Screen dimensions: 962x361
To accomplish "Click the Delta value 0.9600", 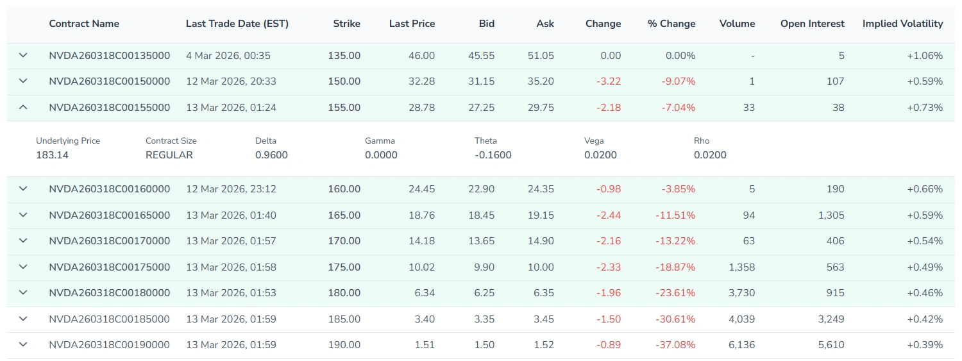I will point(271,155).
